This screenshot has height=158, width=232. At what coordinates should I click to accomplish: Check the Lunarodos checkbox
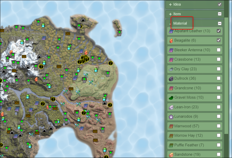tap(219, 116)
